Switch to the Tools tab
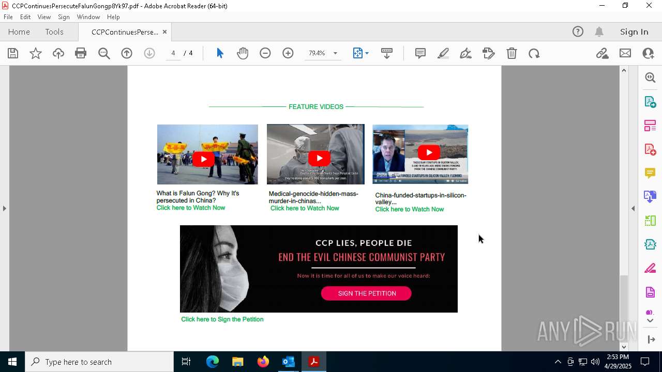The height and width of the screenshot is (372, 662). point(54,32)
